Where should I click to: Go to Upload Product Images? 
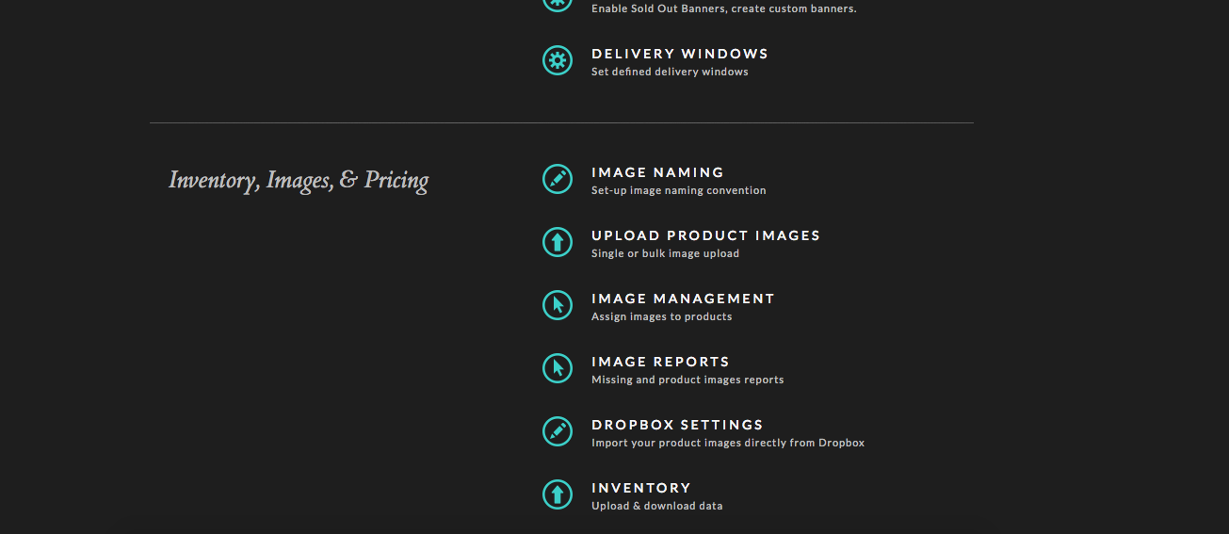click(705, 235)
